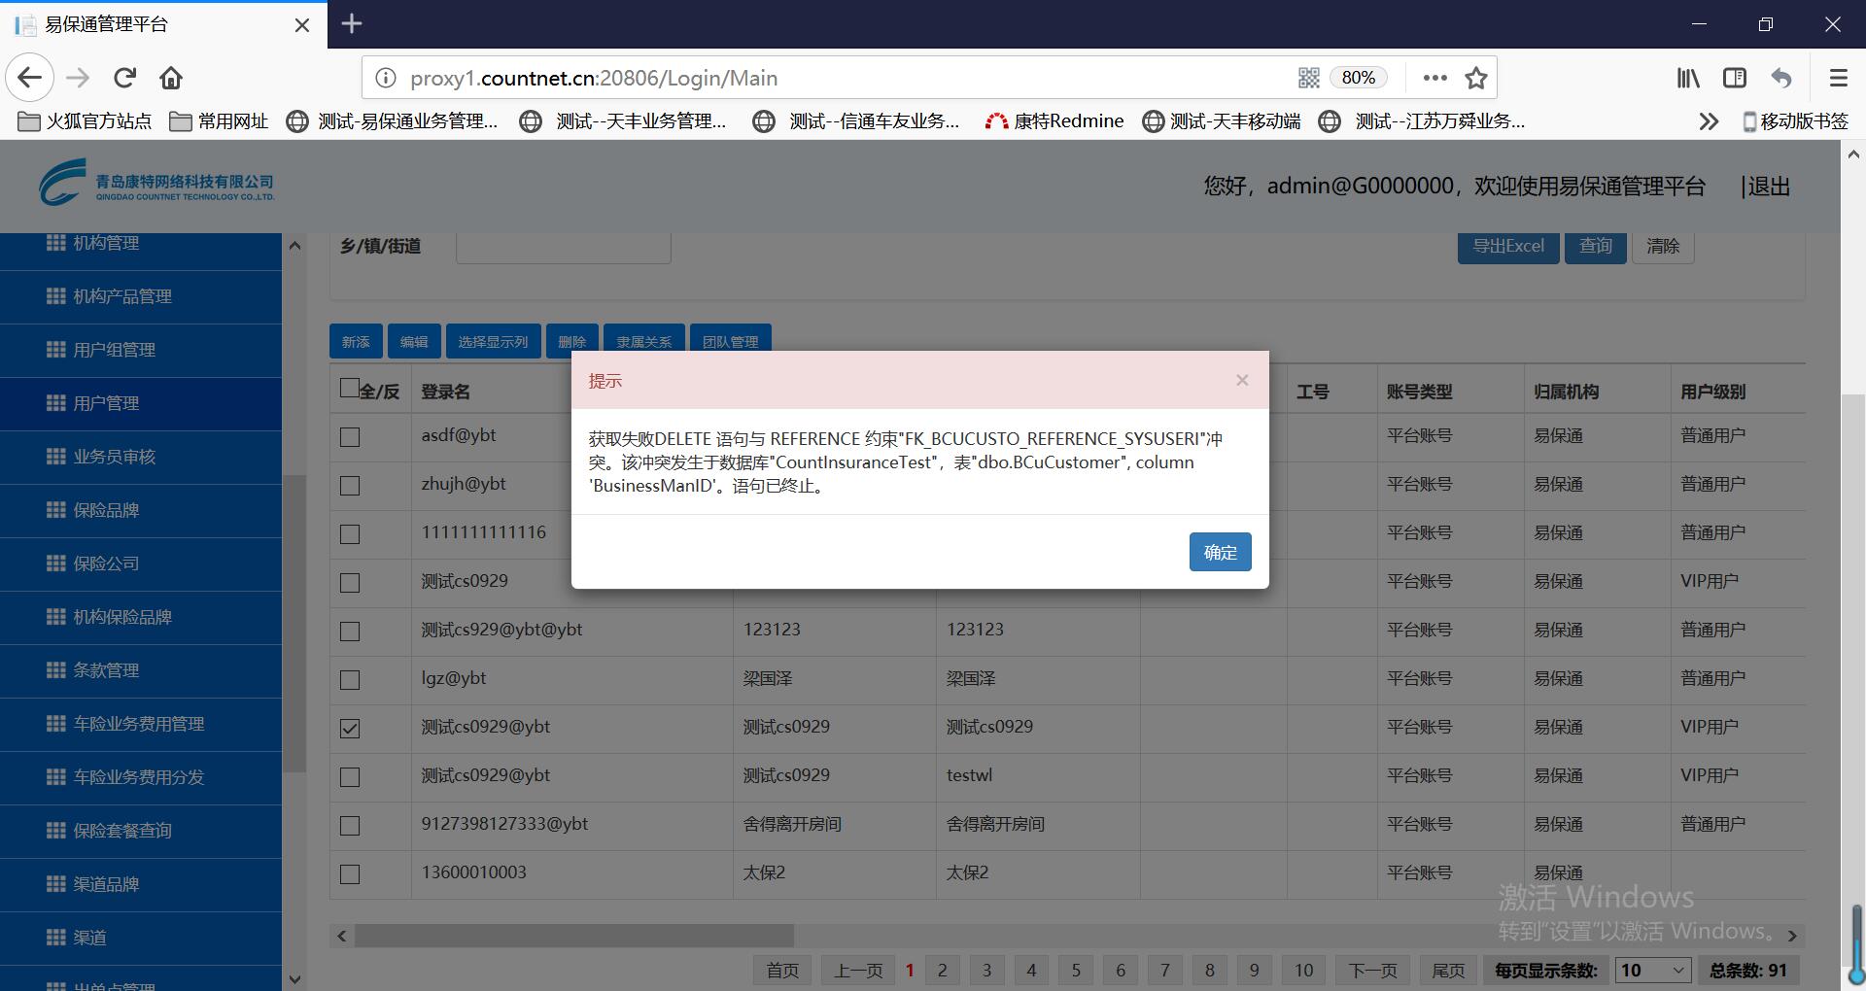1866x991 pixels.
Task: Open 用户管理 in the sidebar menu
Action: point(106,403)
